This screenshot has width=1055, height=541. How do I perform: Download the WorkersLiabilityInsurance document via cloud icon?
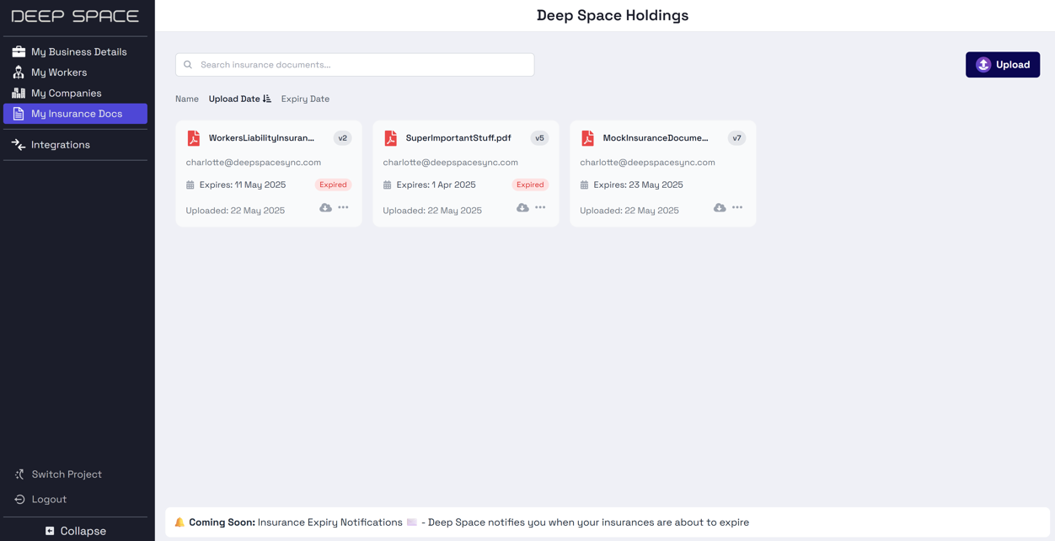[325, 207]
